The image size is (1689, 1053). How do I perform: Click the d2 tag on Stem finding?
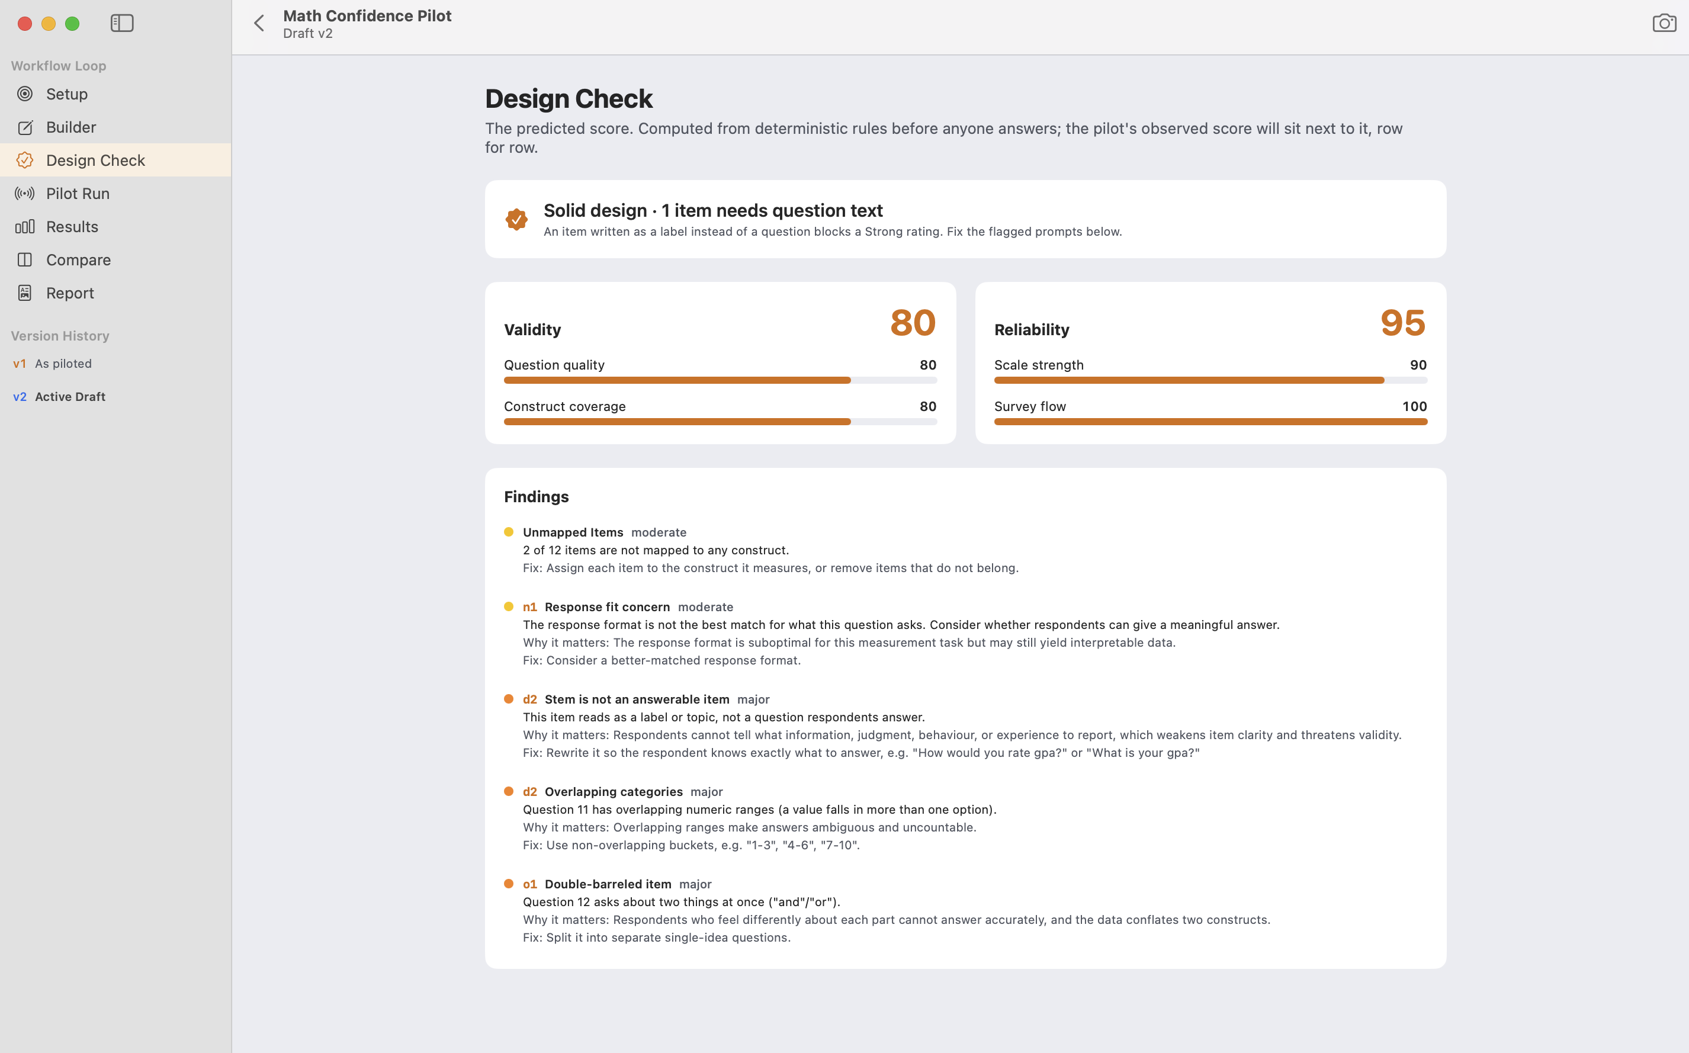pyautogui.click(x=530, y=699)
